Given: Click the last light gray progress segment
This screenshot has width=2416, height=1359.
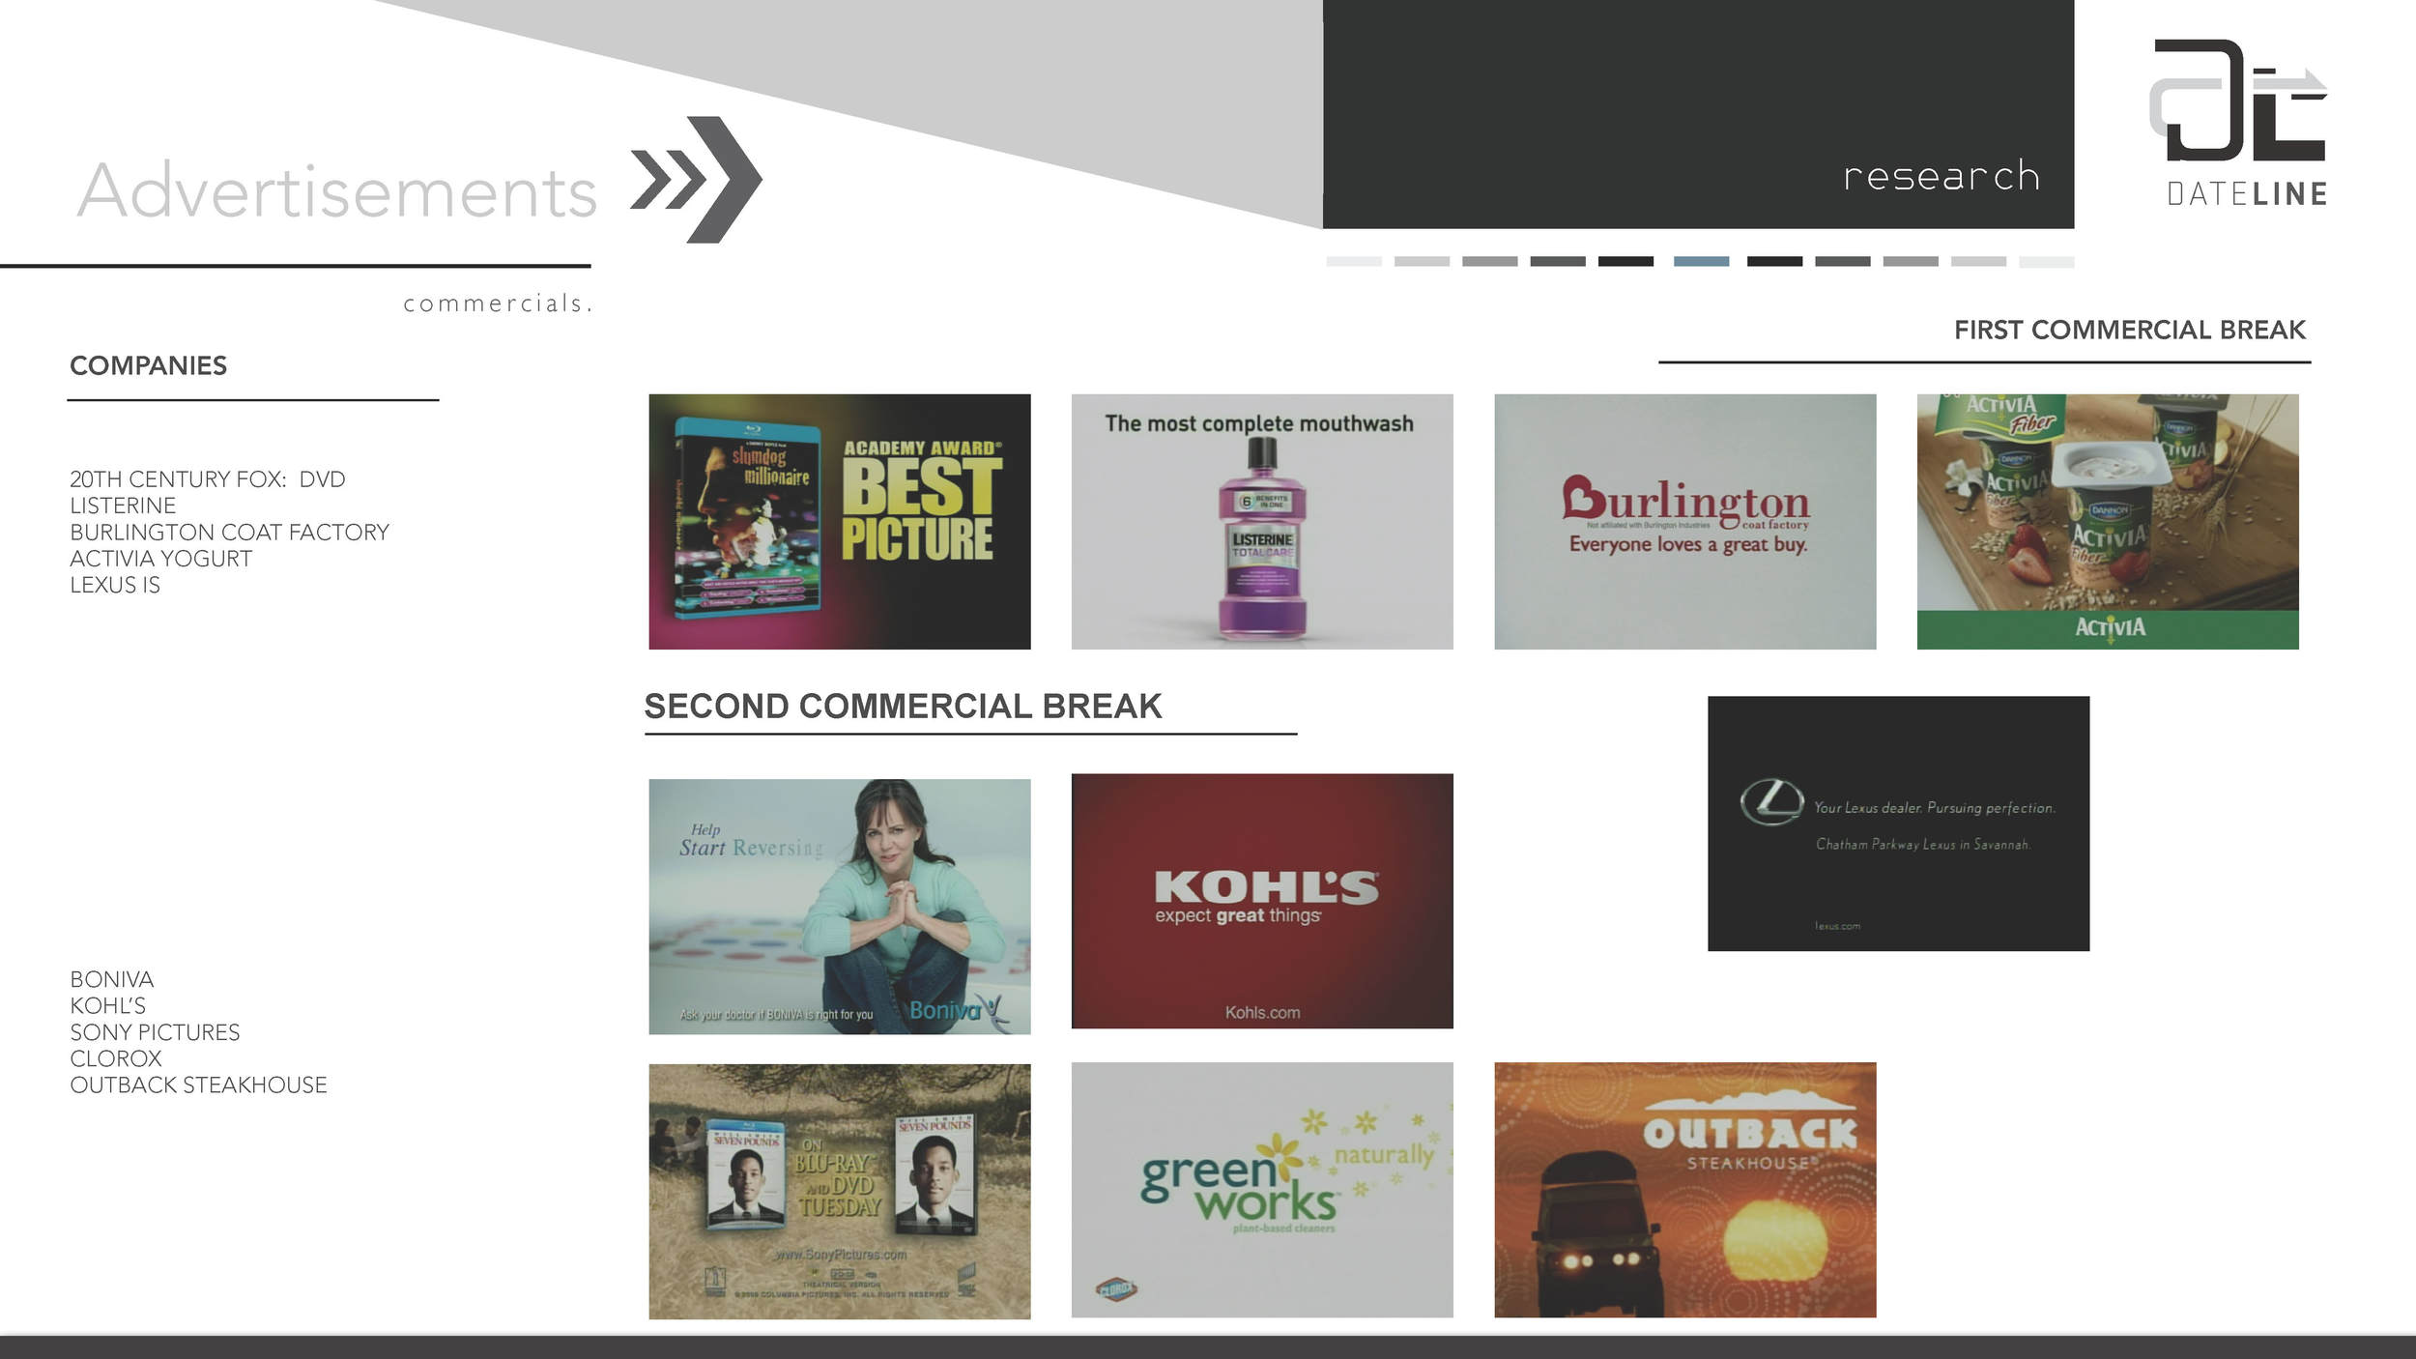Looking at the screenshot, I should [x=2046, y=262].
